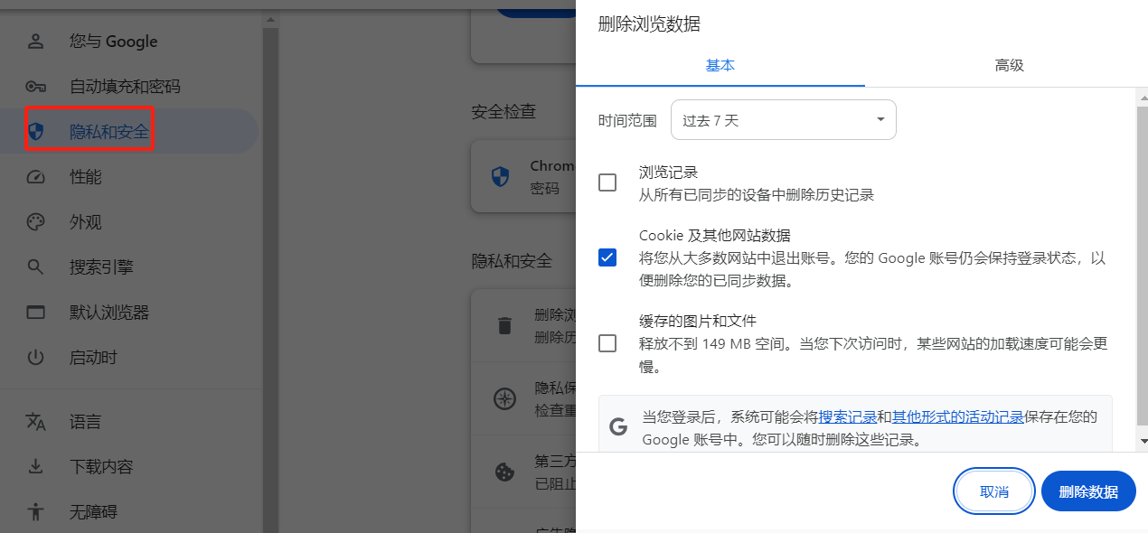Viewport: 1148px width, 533px height.
Task: Open 语言 settings in the sidebar
Action: [36, 421]
